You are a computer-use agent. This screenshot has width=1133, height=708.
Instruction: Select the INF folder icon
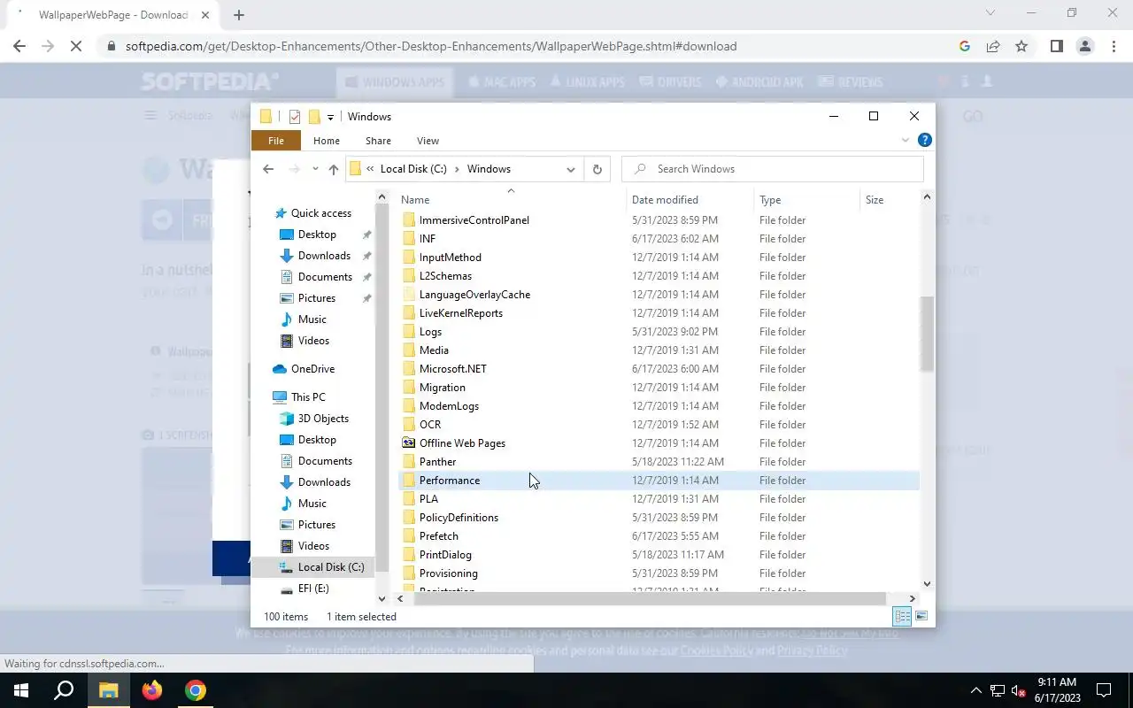pos(408,239)
